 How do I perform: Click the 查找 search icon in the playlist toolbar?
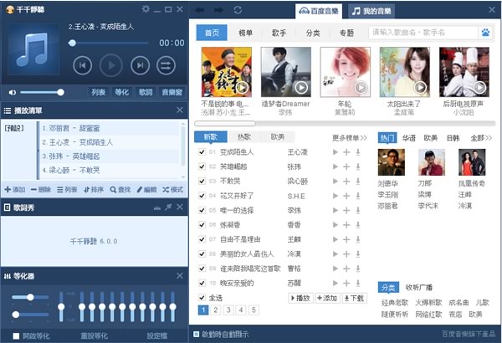[117, 190]
